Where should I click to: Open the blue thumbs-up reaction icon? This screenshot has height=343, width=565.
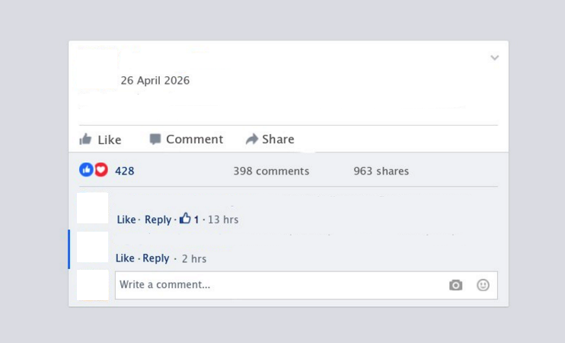pyautogui.click(x=86, y=169)
